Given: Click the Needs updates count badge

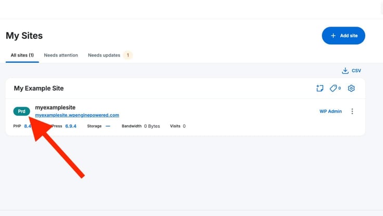Looking at the screenshot, I should click(x=127, y=56).
